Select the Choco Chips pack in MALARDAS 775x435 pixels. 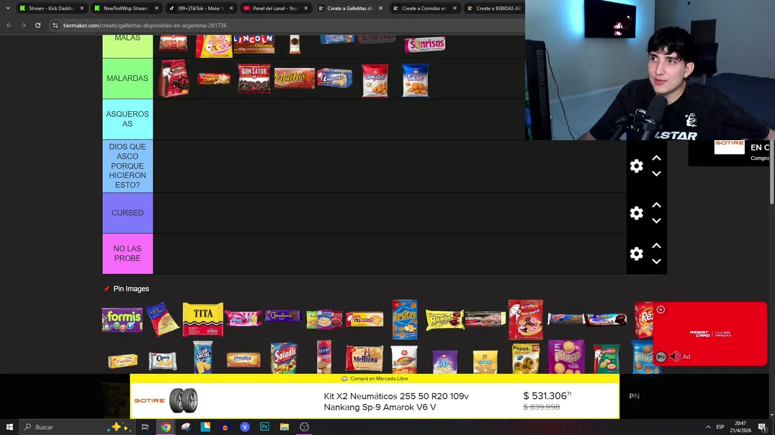pyautogui.click(x=214, y=79)
